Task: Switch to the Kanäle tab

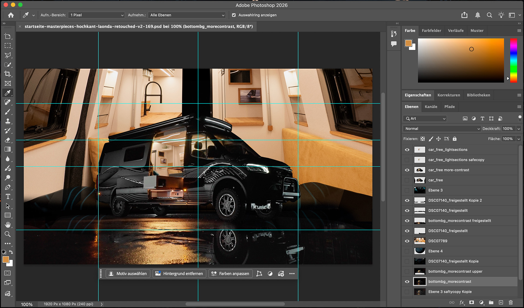Action: click(431, 107)
